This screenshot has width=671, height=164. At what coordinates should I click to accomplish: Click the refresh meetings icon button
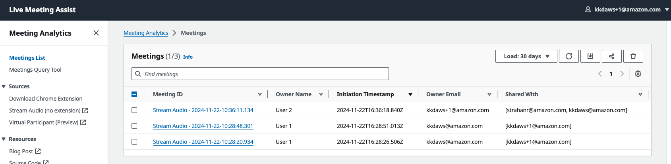(x=569, y=56)
